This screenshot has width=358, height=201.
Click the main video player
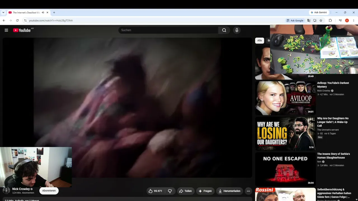(x=127, y=107)
